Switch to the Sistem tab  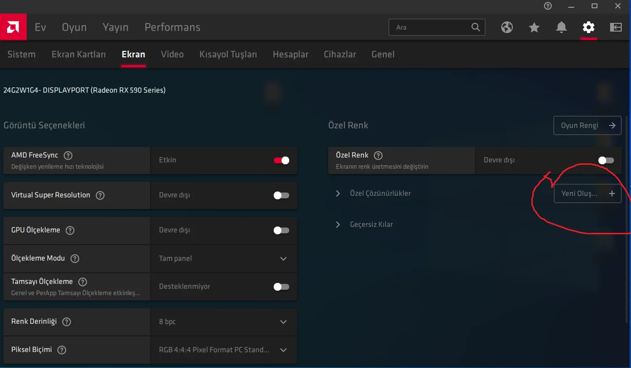pos(21,54)
